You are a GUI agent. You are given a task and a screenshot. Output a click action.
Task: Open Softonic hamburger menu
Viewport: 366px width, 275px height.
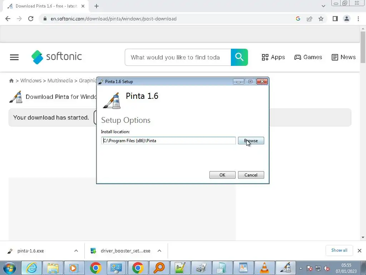point(14,57)
